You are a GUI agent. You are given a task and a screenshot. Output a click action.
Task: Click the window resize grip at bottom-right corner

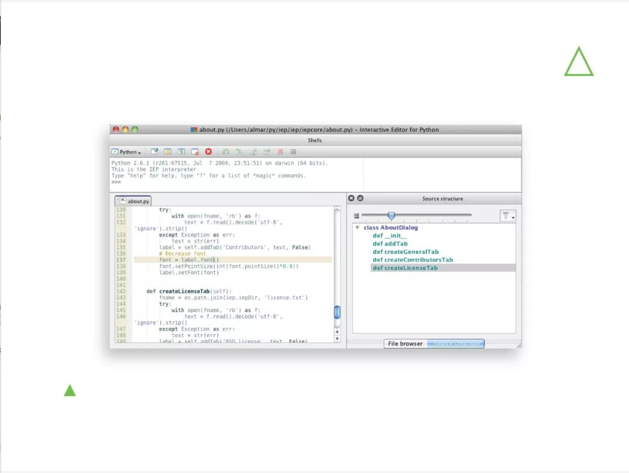point(519,345)
